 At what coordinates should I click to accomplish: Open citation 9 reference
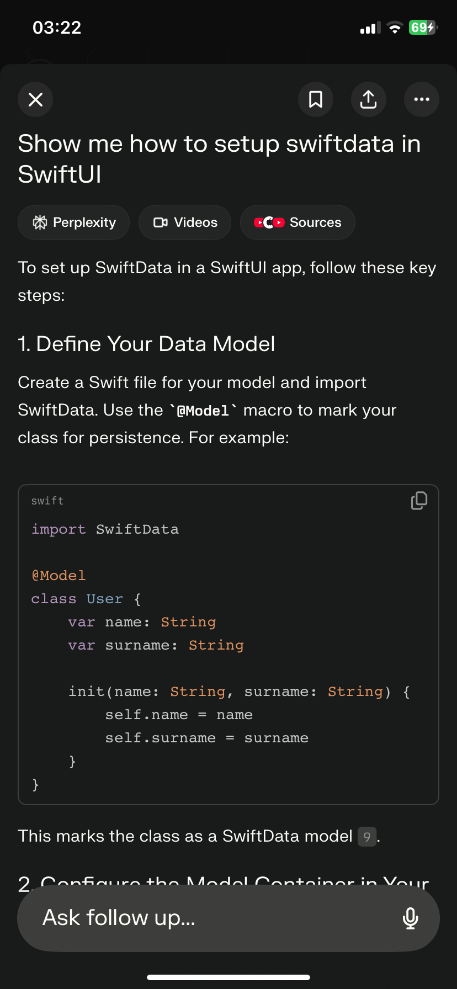pos(366,837)
